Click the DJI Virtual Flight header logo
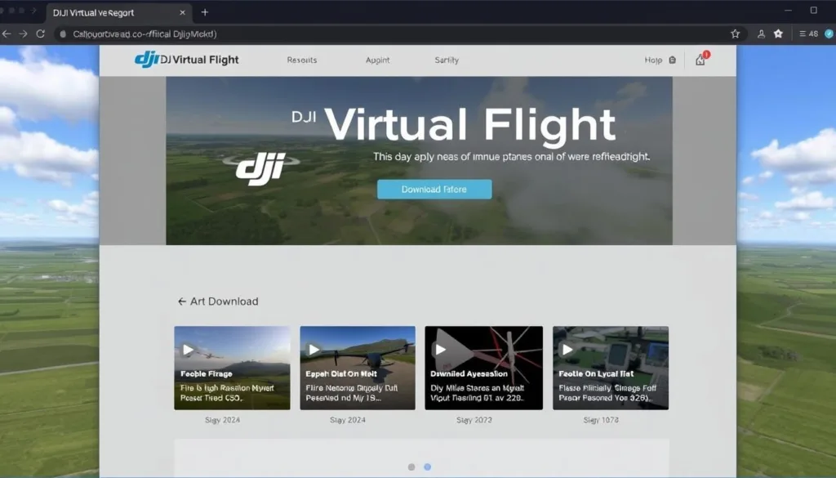Viewport: 836px width, 478px height. (x=187, y=59)
